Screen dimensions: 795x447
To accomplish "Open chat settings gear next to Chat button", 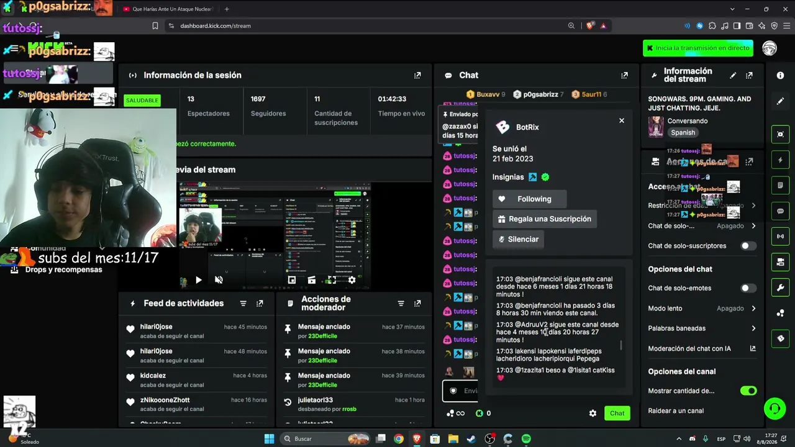I will tap(593, 413).
